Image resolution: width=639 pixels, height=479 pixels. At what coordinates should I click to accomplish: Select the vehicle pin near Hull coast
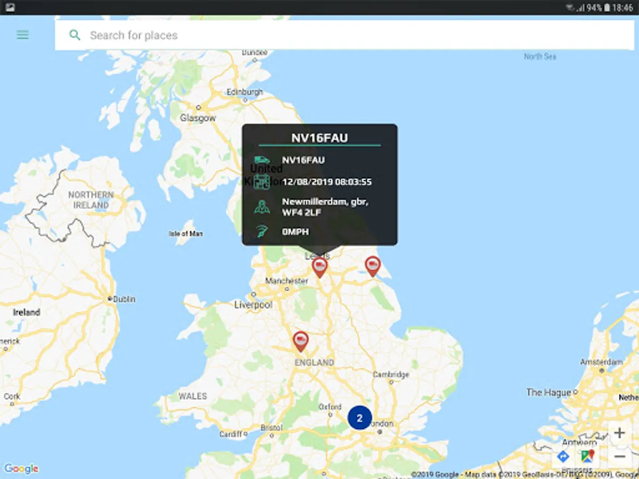(373, 267)
